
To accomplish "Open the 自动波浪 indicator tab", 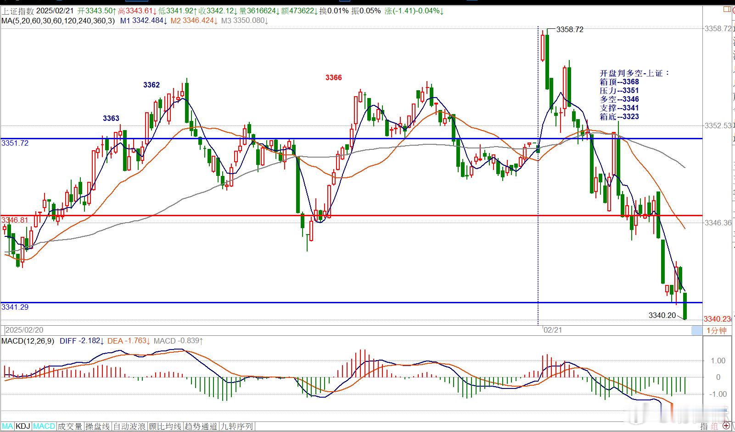I will click(129, 426).
